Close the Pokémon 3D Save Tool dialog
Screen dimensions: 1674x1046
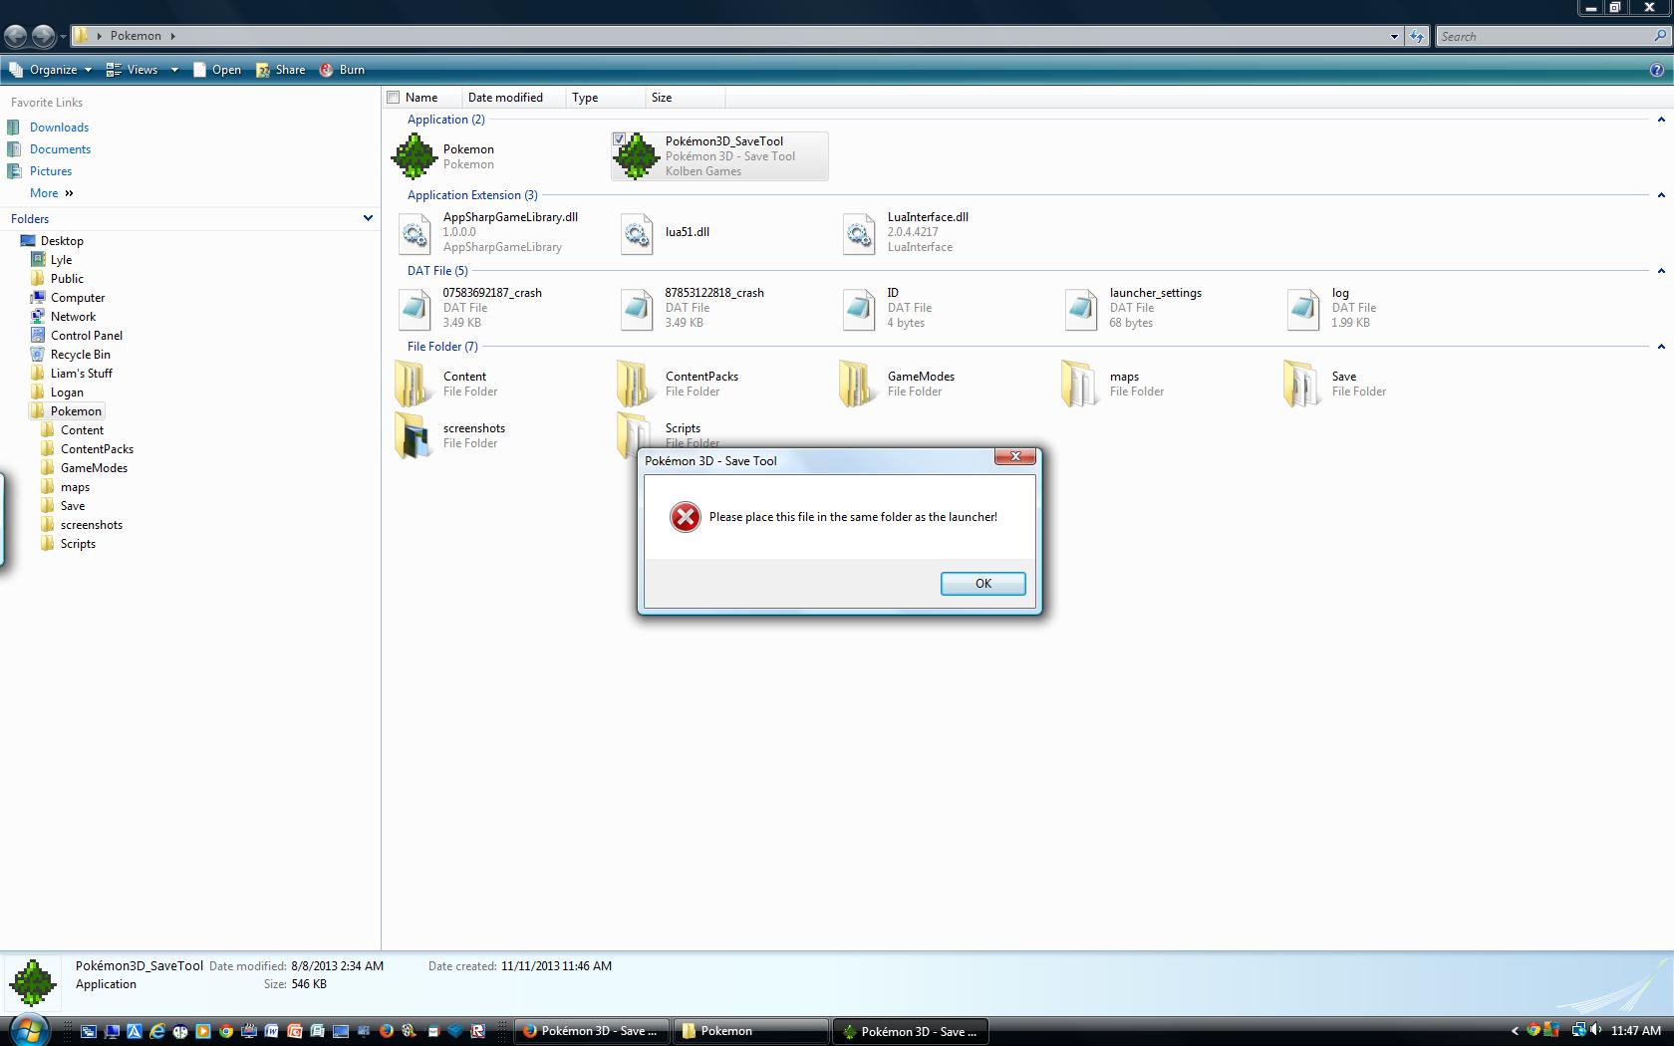tap(1014, 456)
